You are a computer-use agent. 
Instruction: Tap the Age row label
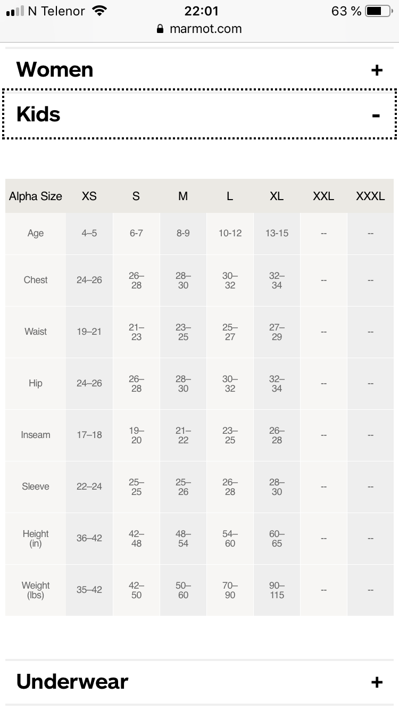click(x=36, y=233)
